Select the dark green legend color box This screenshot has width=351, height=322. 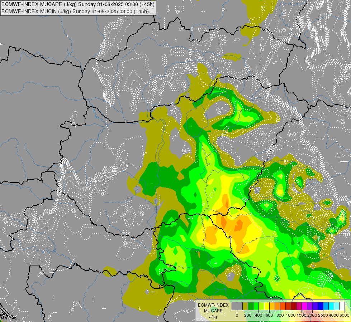tap(251, 306)
